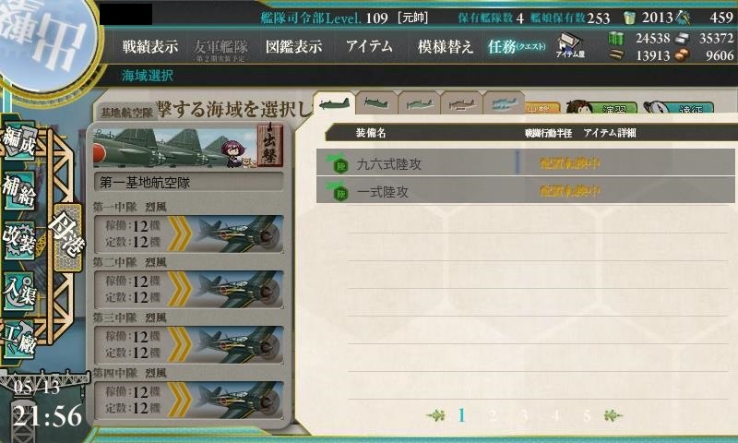Expand the third squadron 烈風 slot
Image resolution: width=738 pixels, height=443 pixels.
(189, 344)
